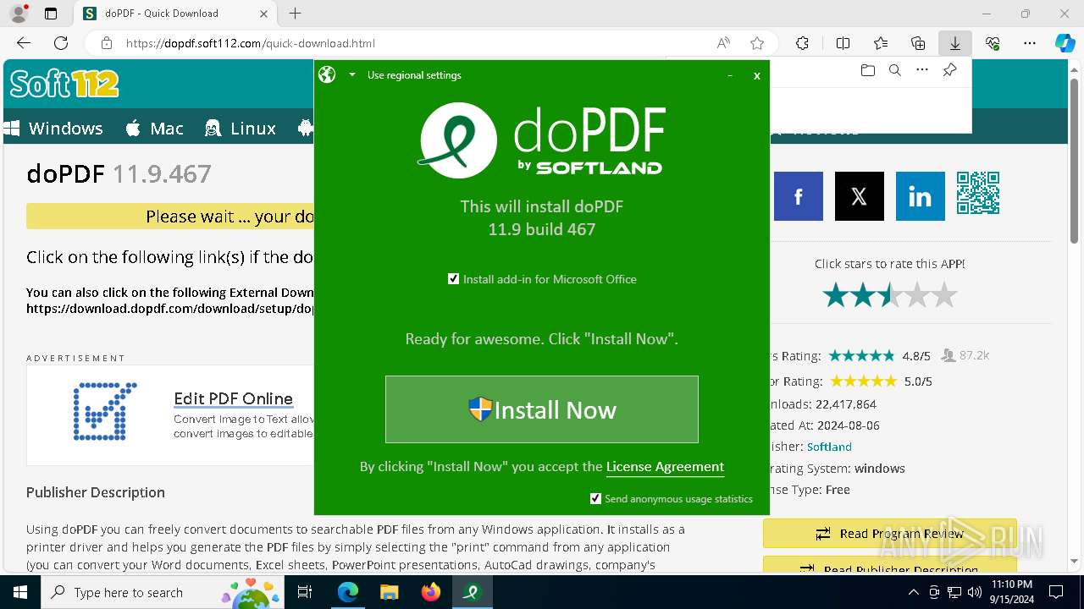Click the taskbar clock
This screenshot has width=1084, height=609.
point(1010,592)
